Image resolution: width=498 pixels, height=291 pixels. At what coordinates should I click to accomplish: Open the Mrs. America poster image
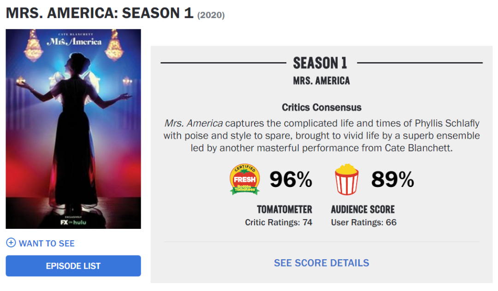point(73,129)
